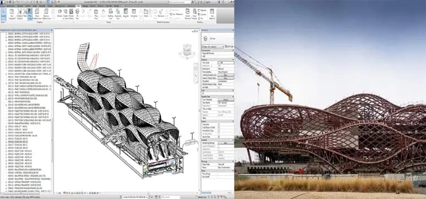The height and width of the screenshot is (199, 426).
Task: Click the navigation bar zoom tool
Action: coord(196,75)
